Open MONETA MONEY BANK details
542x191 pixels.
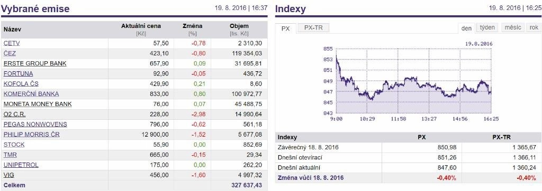(38, 104)
